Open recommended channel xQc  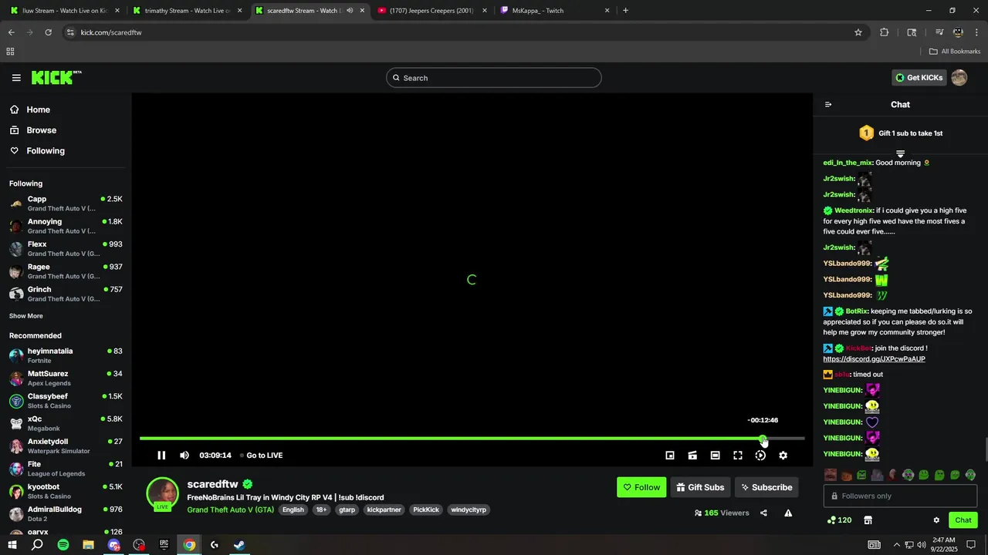click(x=66, y=423)
